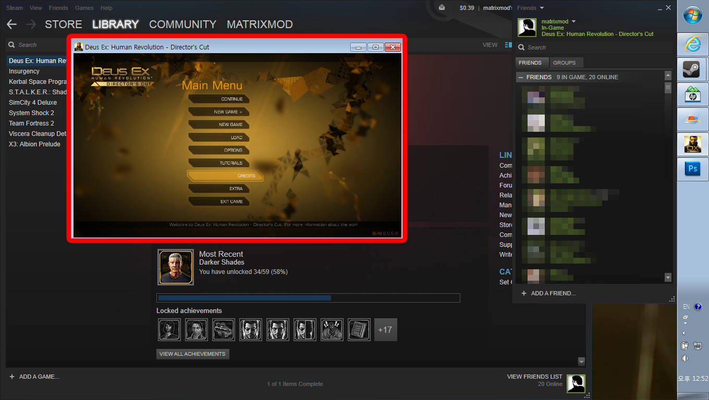Open the Help menu
The width and height of the screenshot is (709, 400).
[x=106, y=8]
